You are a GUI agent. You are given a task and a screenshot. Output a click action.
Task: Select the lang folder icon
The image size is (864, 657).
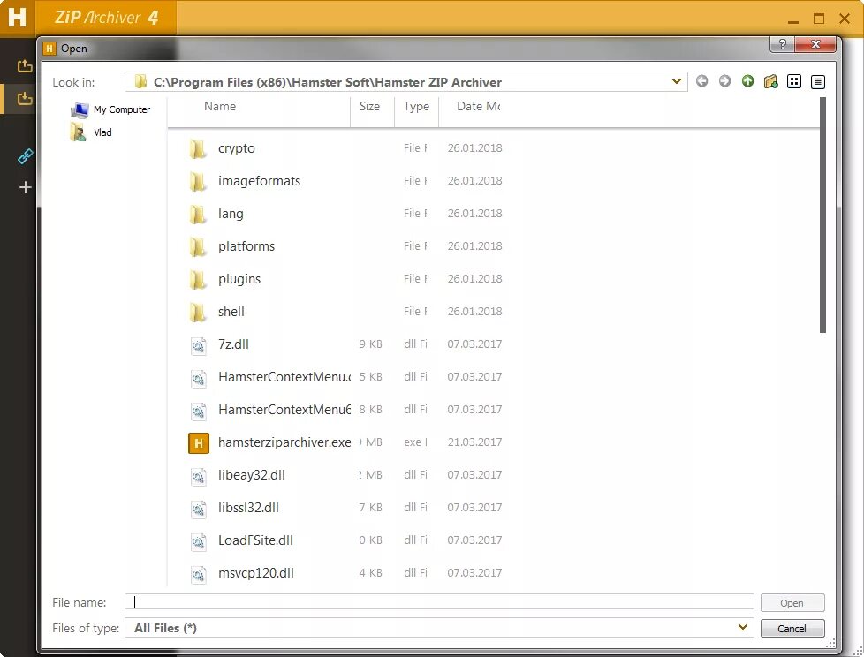(x=198, y=214)
